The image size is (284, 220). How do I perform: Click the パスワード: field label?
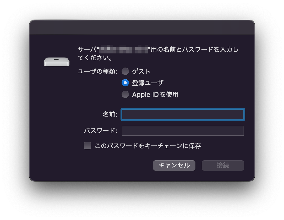101,130
